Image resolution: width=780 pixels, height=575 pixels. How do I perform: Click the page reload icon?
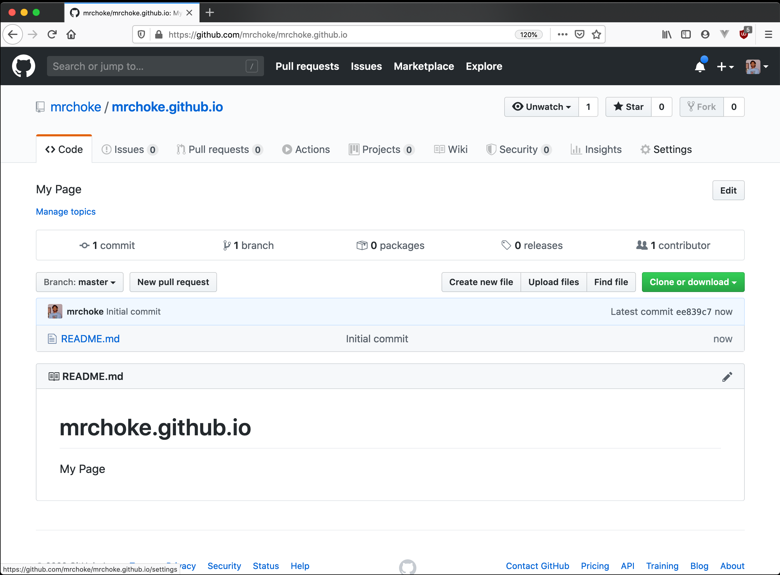click(52, 34)
